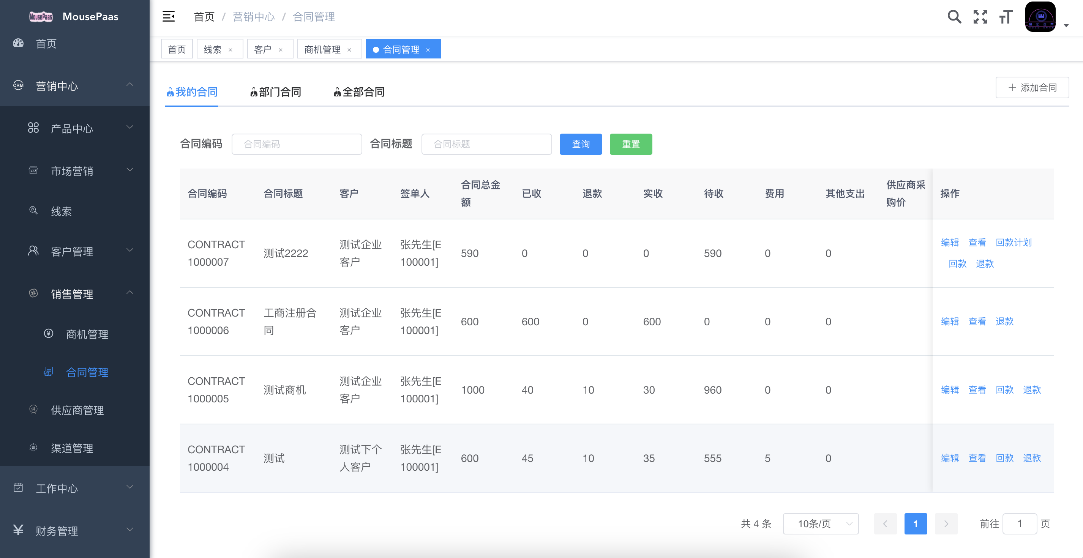
Task: Select page 1 in pagination
Action: tap(916, 523)
